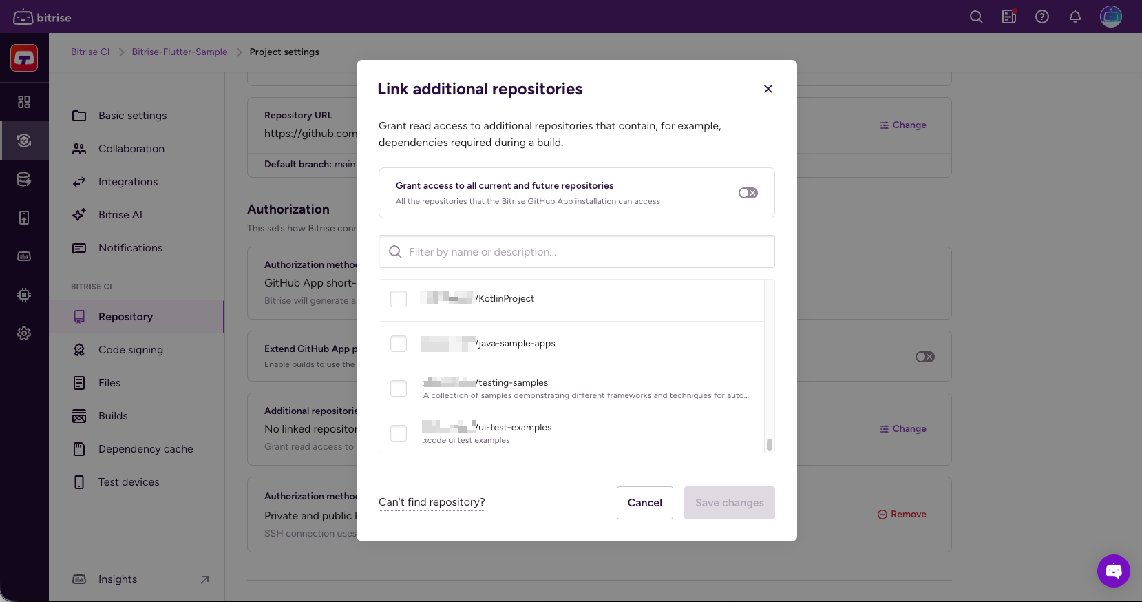The height and width of the screenshot is (602, 1142).
Task: Check the java-sample-apps repository checkbox
Action: [399, 344]
